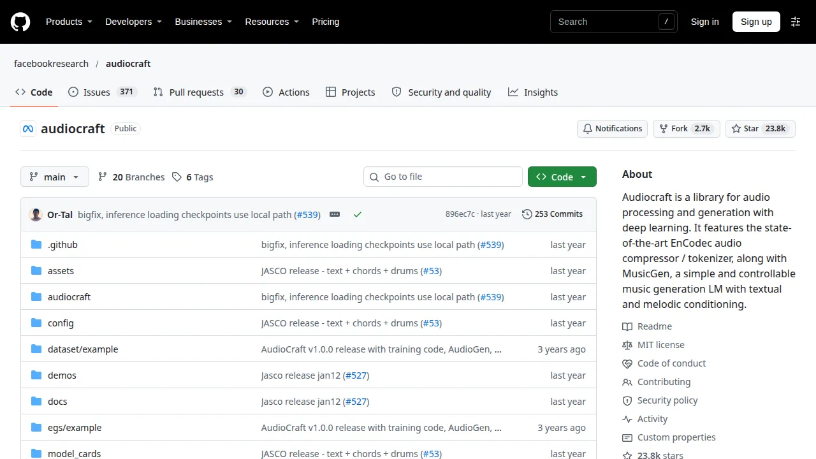The width and height of the screenshot is (816, 459).
Task: Click the GitHub logo icon
Action: click(20, 22)
